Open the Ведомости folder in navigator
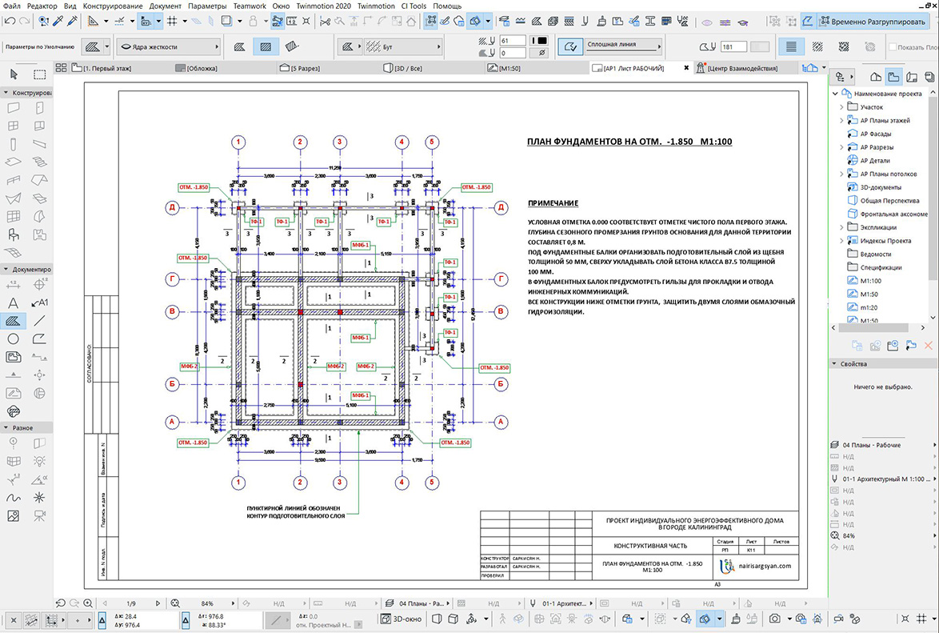 coord(875,254)
